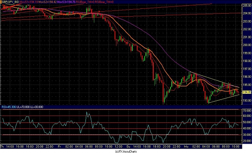The image size is (252, 153).
Task: Click the LL=30.000 lower limit label
Action: (x=36, y=107)
